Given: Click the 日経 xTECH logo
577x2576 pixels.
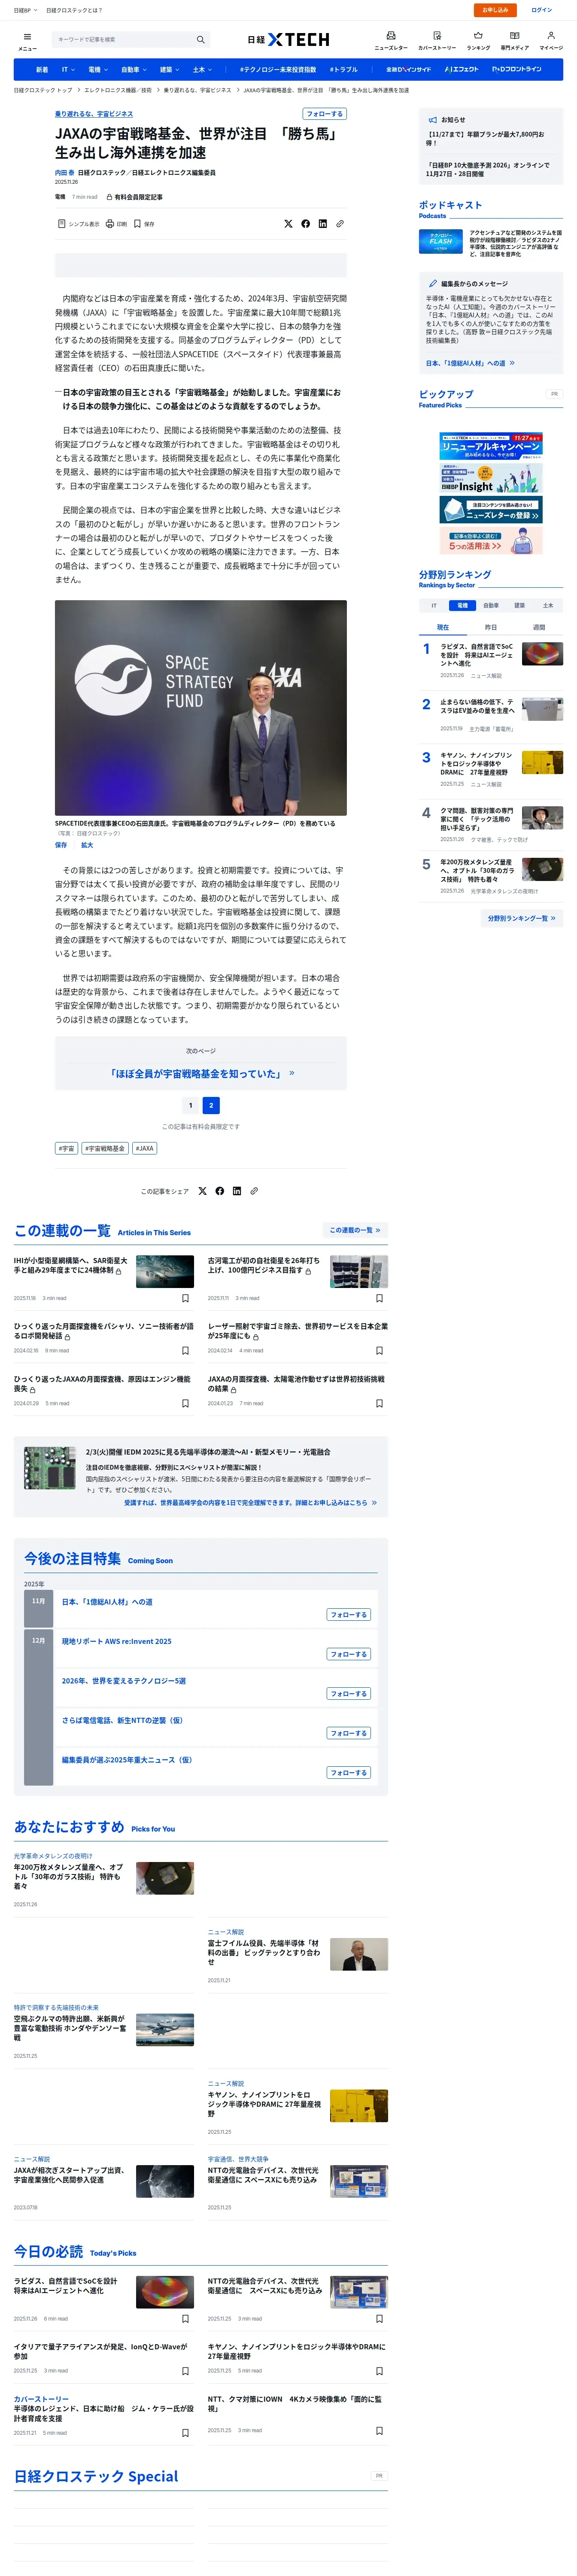Looking at the screenshot, I should pyautogui.click(x=288, y=40).
